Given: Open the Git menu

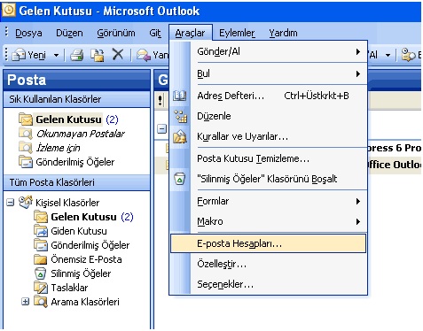Looking at the screenshot, I should tap(155, 33).
